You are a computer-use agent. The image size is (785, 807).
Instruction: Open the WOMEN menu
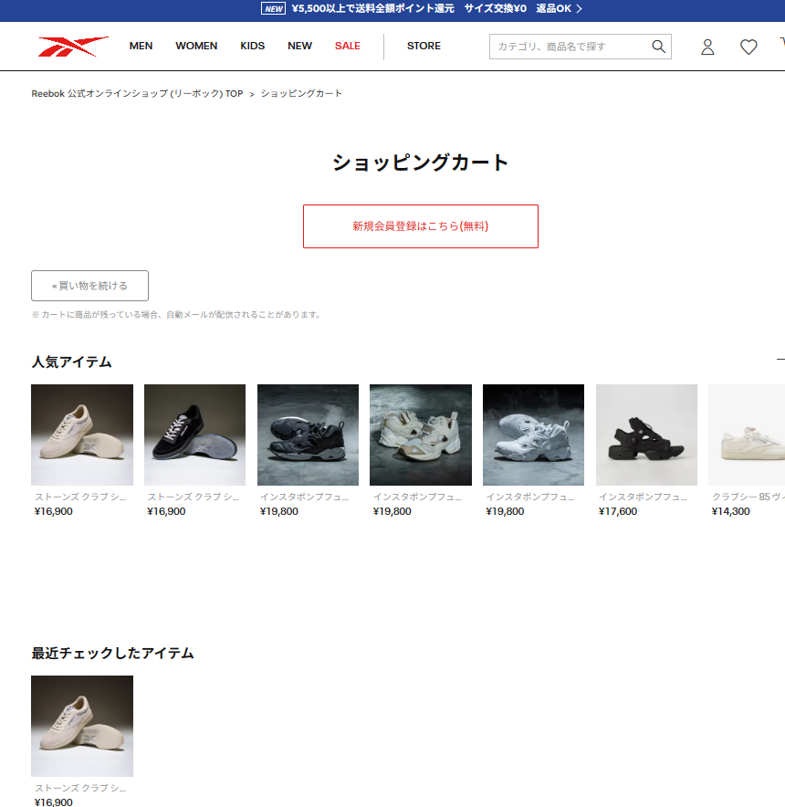point(196,46)
